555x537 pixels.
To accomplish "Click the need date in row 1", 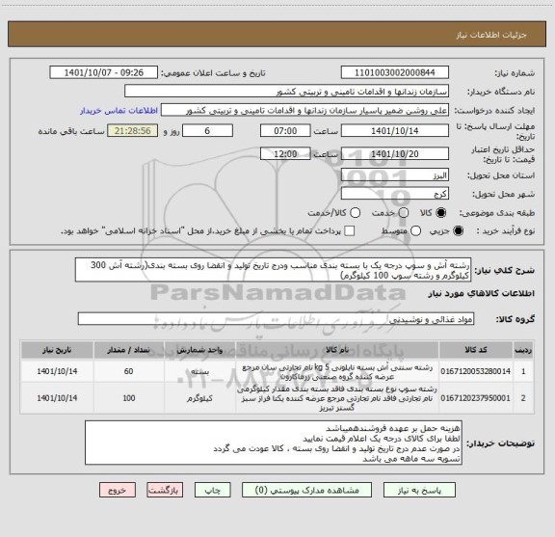I will pos(57,371).
